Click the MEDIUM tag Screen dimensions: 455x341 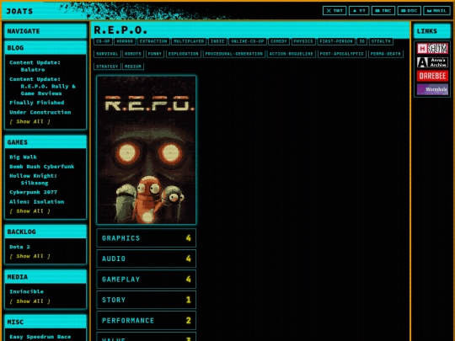tap(132, 67)
